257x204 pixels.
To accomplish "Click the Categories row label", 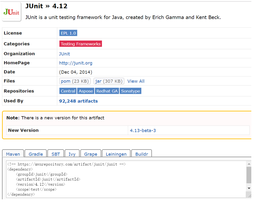I will point(17,44).
